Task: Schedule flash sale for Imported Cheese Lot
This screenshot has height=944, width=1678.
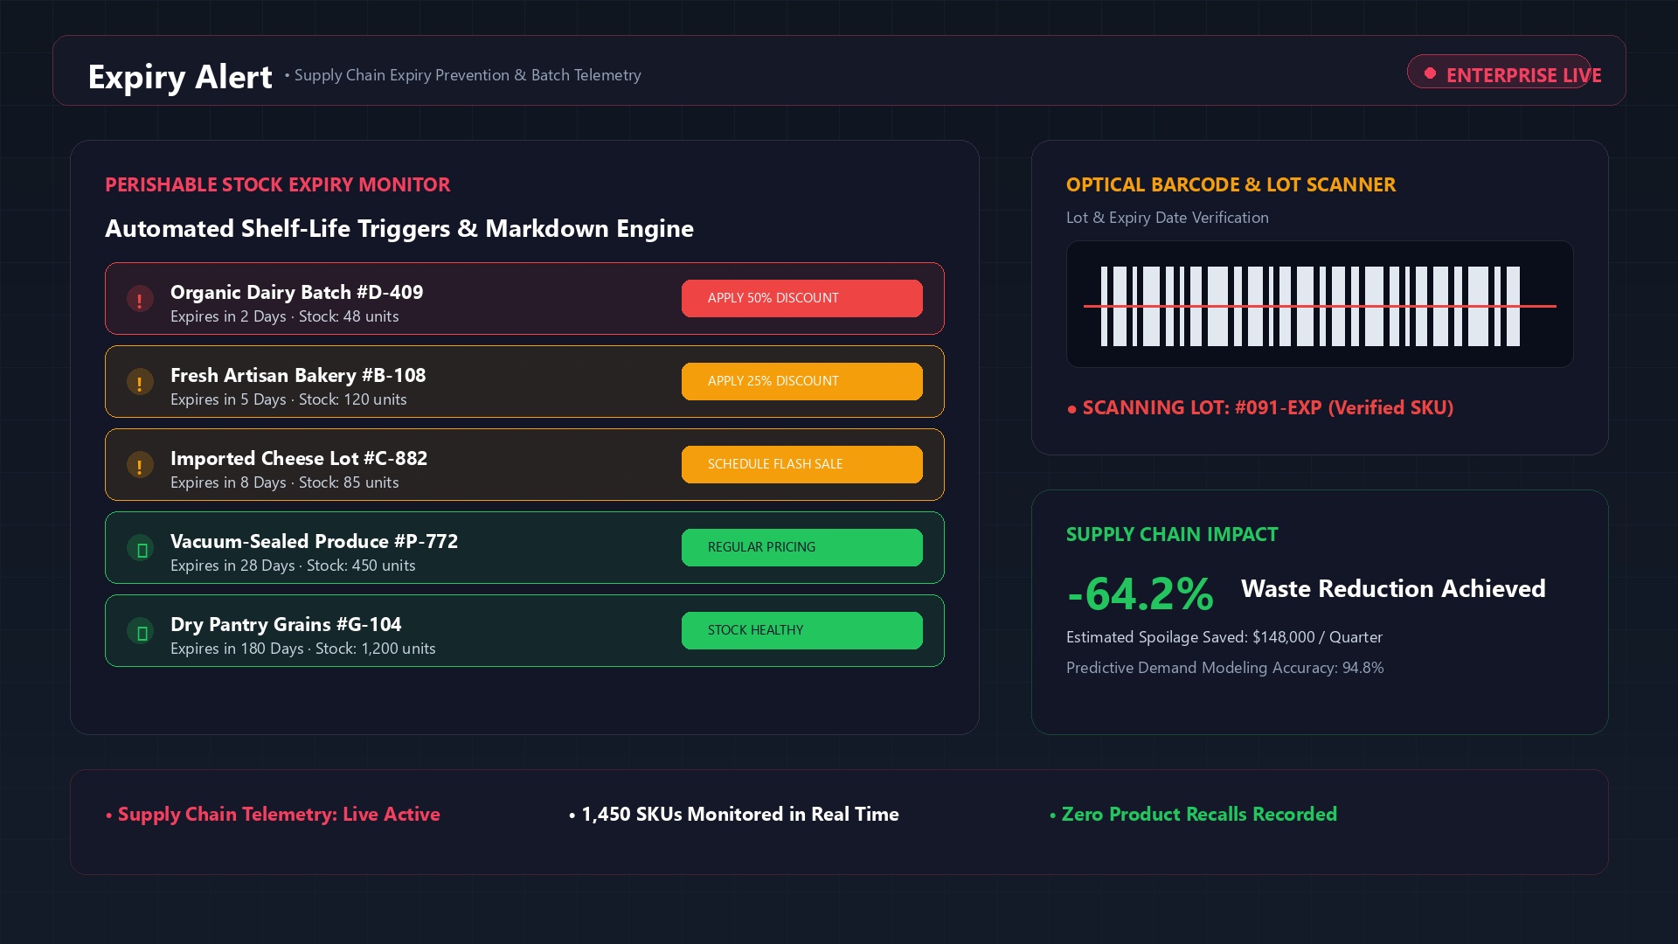Action: 801,464
